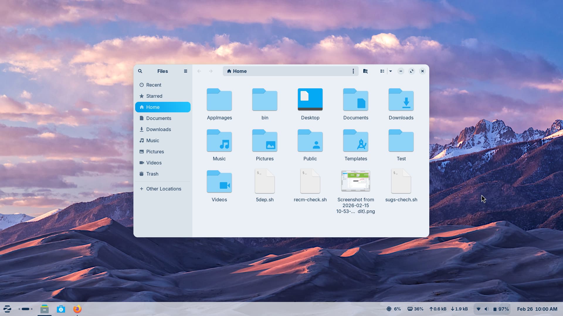Click the volume icon in system tray
This screenshot has height=316, width=563.
tap(486, 309)
